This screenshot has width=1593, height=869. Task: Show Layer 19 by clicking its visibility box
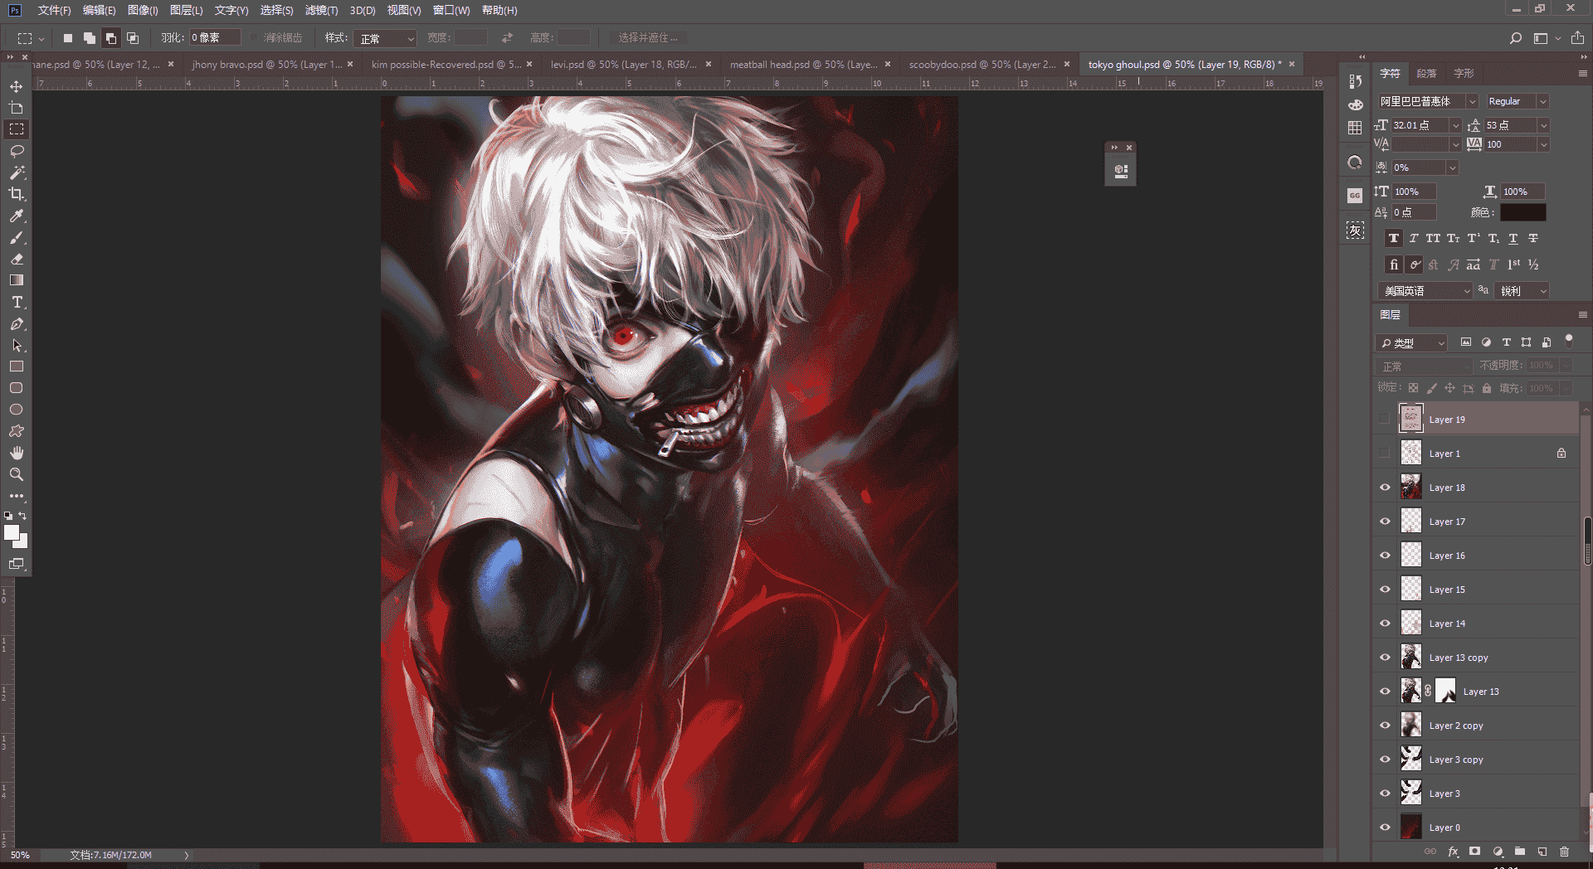1385,420
